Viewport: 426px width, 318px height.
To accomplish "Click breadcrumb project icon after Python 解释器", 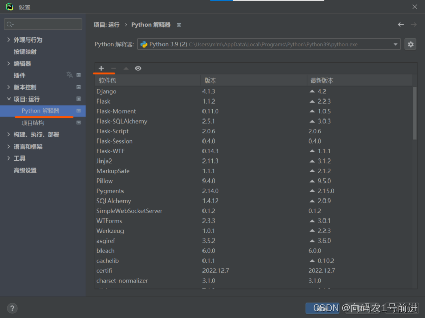I will pyautogui.click(x=179, y=25).
